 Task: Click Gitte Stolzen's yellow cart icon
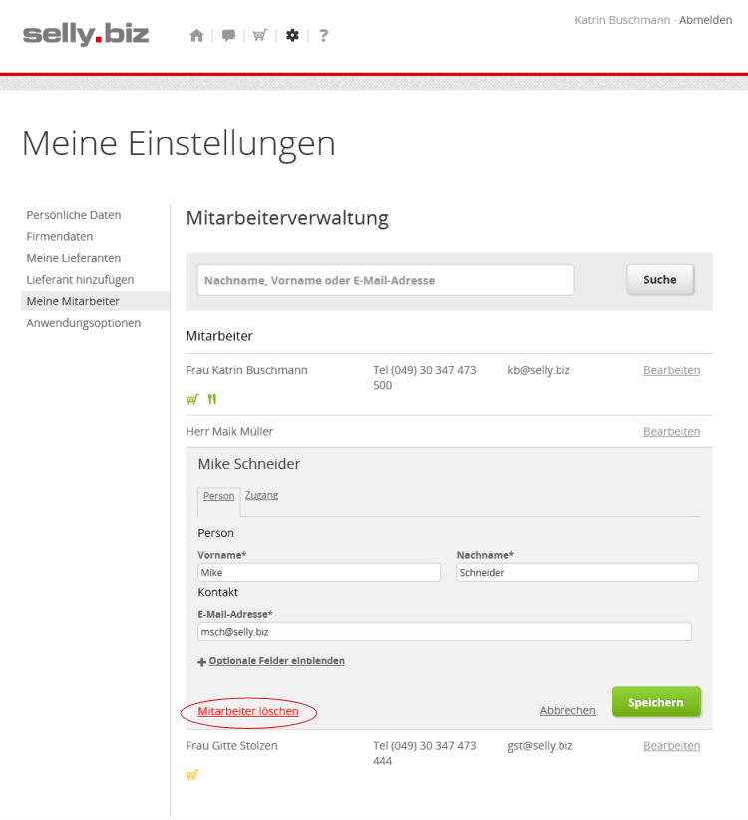click(192, 775)
